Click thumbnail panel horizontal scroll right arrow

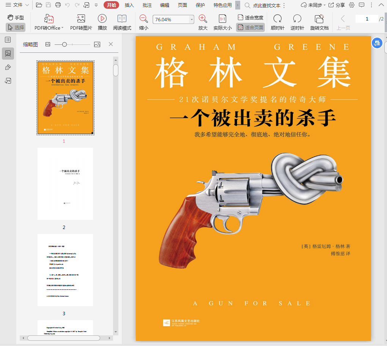tap(109, 338)
